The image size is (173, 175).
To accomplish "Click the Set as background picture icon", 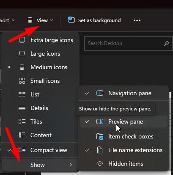I will click(71, 20).
